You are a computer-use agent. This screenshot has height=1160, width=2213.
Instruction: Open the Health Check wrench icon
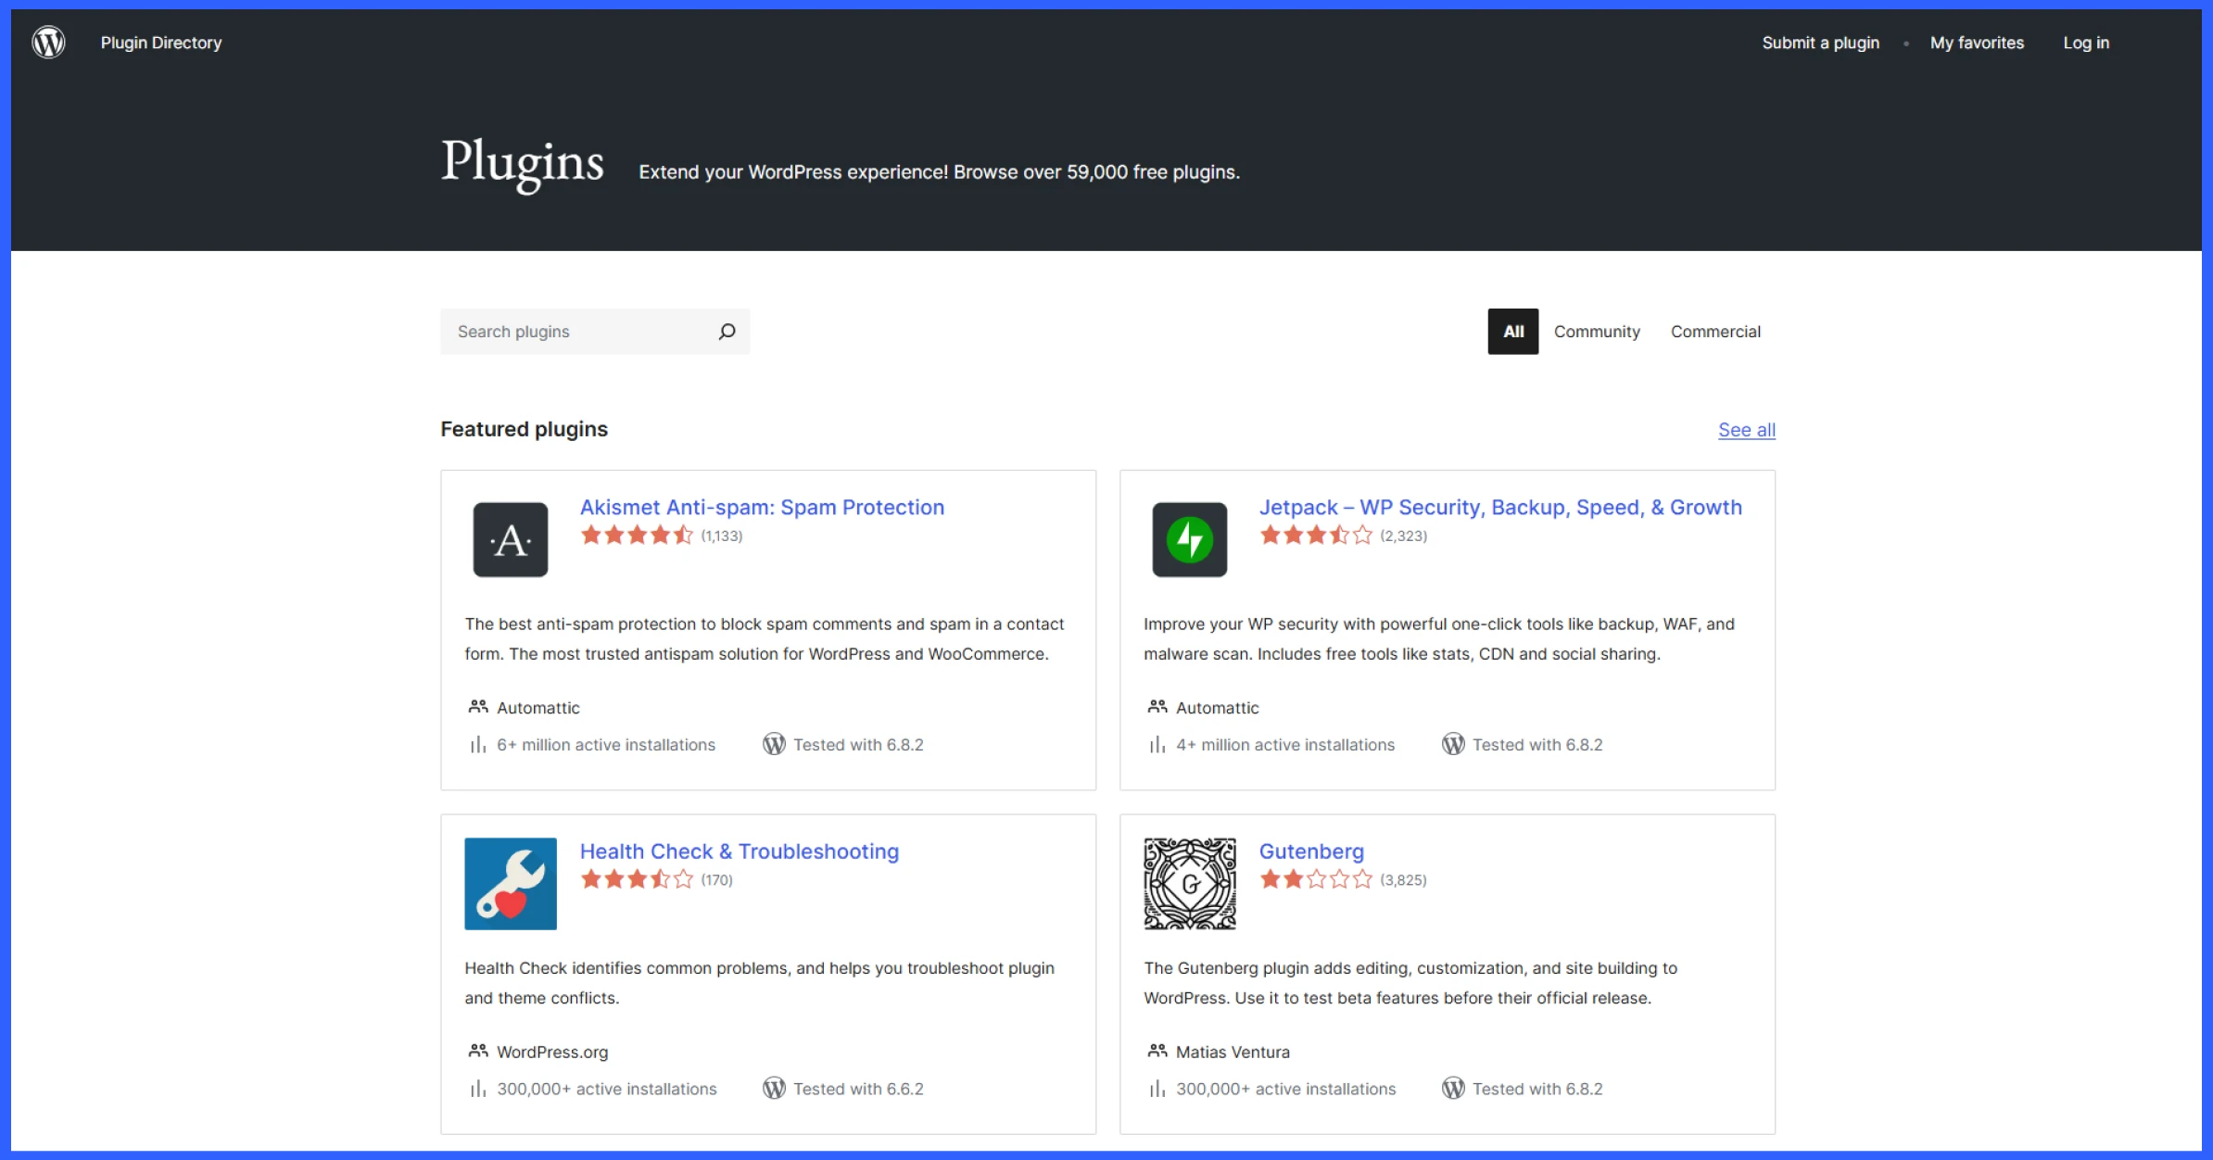pyautogui.click(x=511, y=884)
